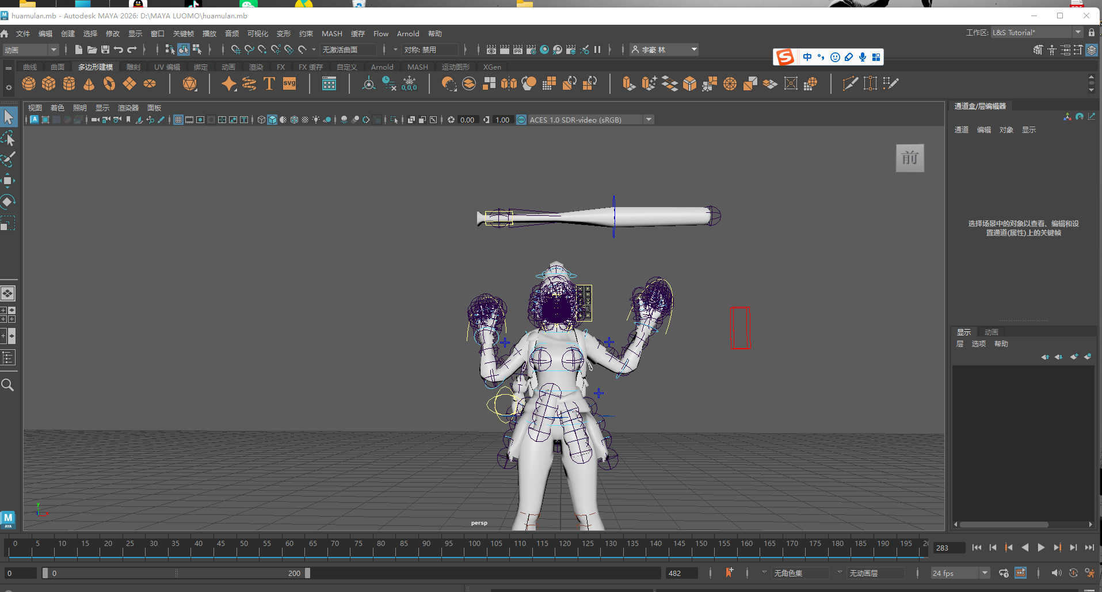Create a polygon cylinder from the shelf
The height and width of the screenshot is (592, 1102).
pyautogui.click(x=69, y=84)
